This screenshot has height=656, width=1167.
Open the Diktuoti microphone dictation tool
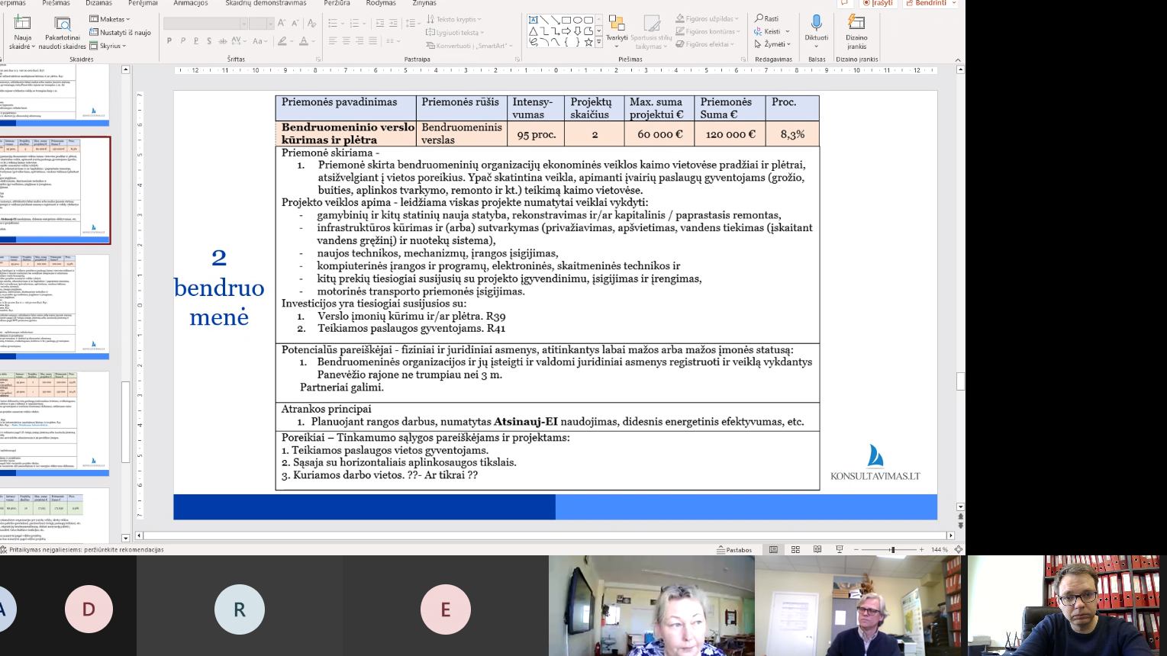tap(816, 23)
